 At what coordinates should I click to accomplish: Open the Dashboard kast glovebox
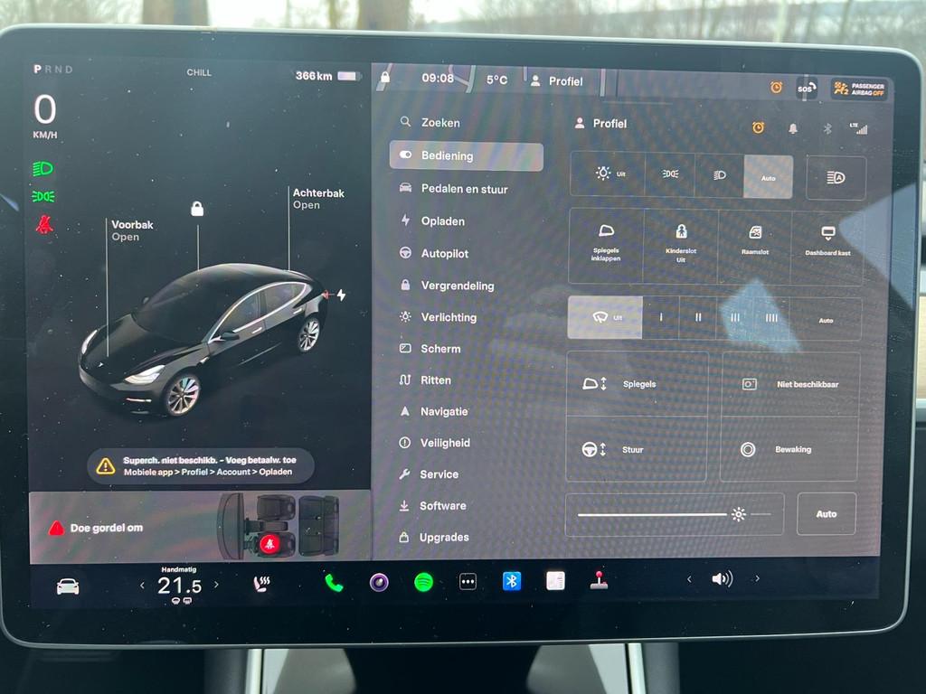tap(827, 246)
